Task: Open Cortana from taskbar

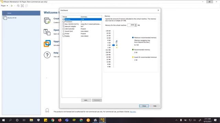Action: (x=17, y=120)
